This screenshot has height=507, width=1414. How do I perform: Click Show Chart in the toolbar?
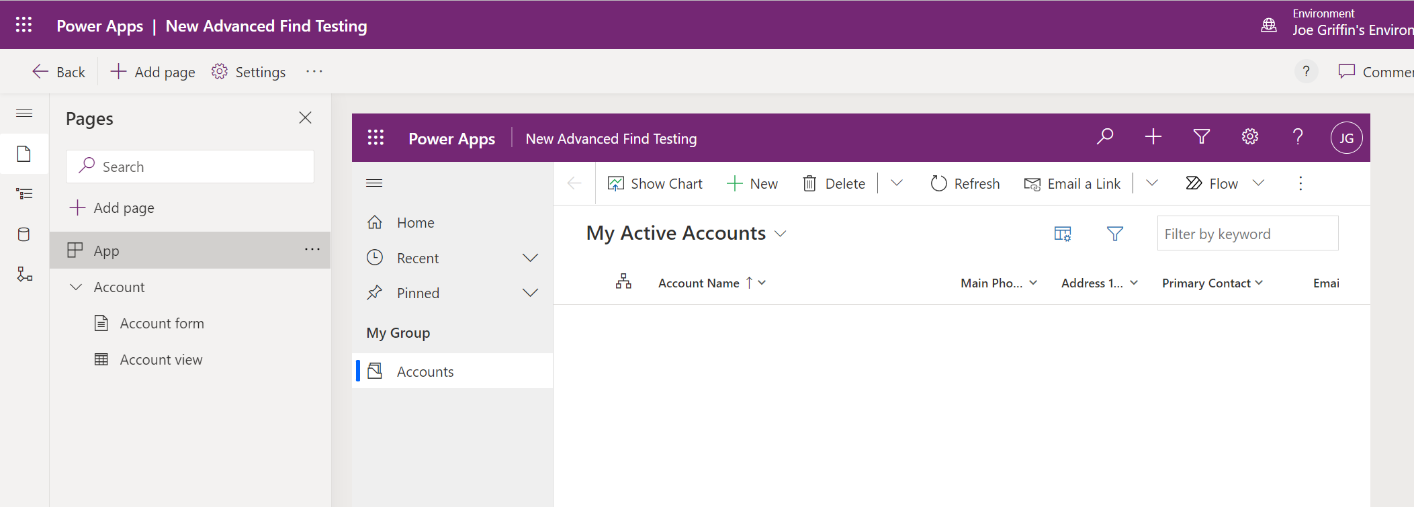(x=655, y=183)
